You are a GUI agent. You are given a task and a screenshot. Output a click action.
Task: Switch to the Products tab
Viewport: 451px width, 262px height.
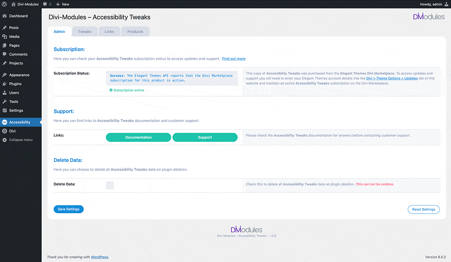coord(135,32)
